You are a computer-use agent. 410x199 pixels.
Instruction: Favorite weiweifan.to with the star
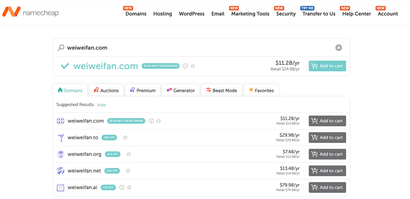click(x=125, y=138)
